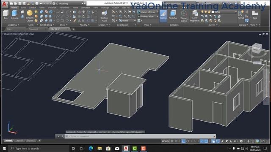Open the Visualize ribbon tab

point(52,8)
